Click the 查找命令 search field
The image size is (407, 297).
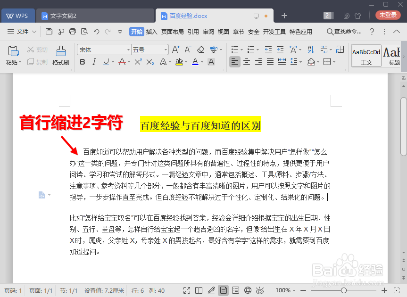344,32
